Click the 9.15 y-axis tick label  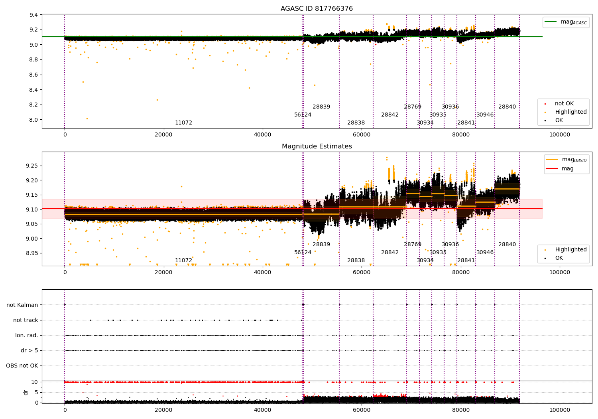32,195
